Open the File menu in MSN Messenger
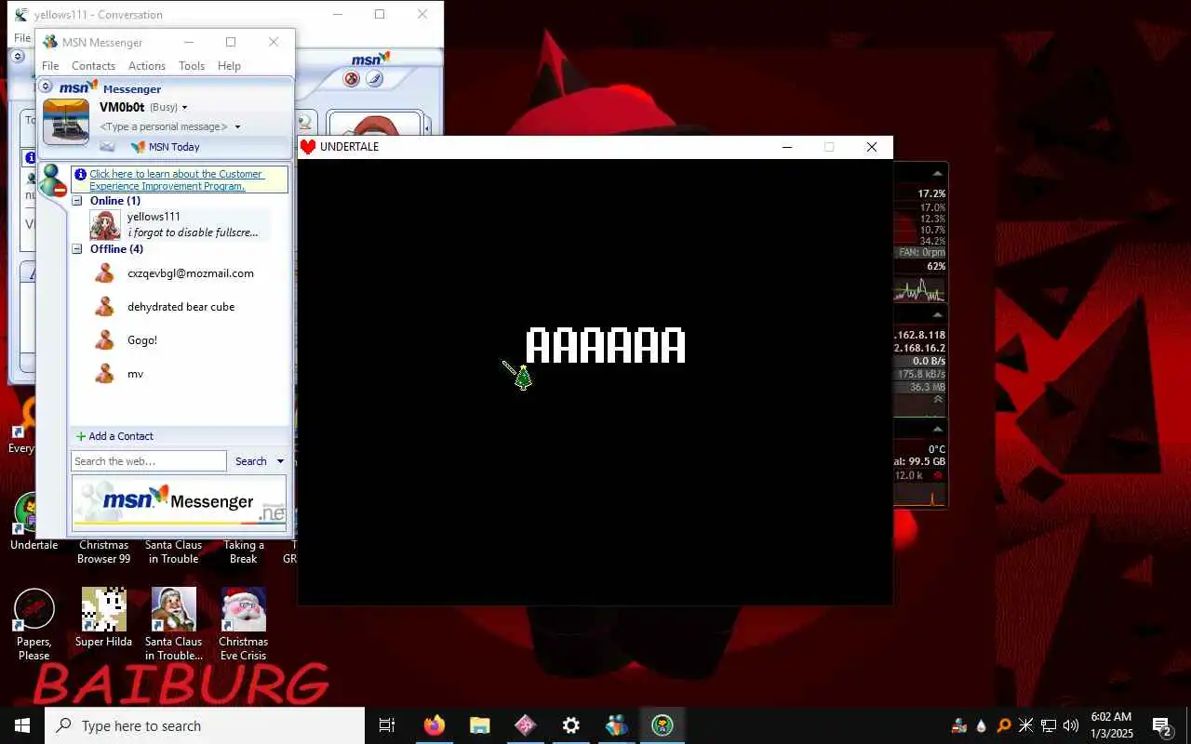 coord(50,66)
